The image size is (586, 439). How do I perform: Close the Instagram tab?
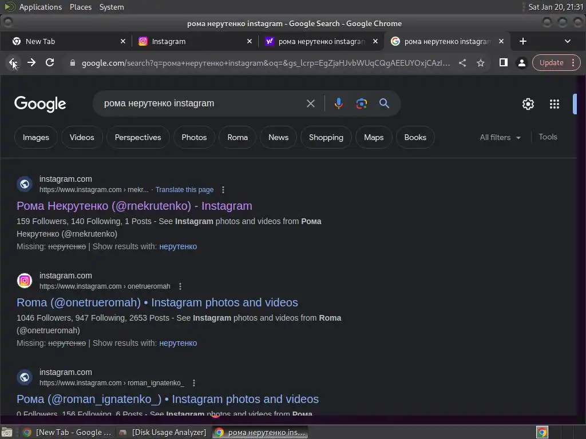[x=250, y=41]
